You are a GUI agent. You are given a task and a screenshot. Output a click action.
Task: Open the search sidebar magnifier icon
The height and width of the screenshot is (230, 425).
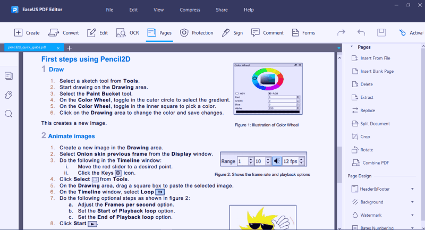(8, 114)
